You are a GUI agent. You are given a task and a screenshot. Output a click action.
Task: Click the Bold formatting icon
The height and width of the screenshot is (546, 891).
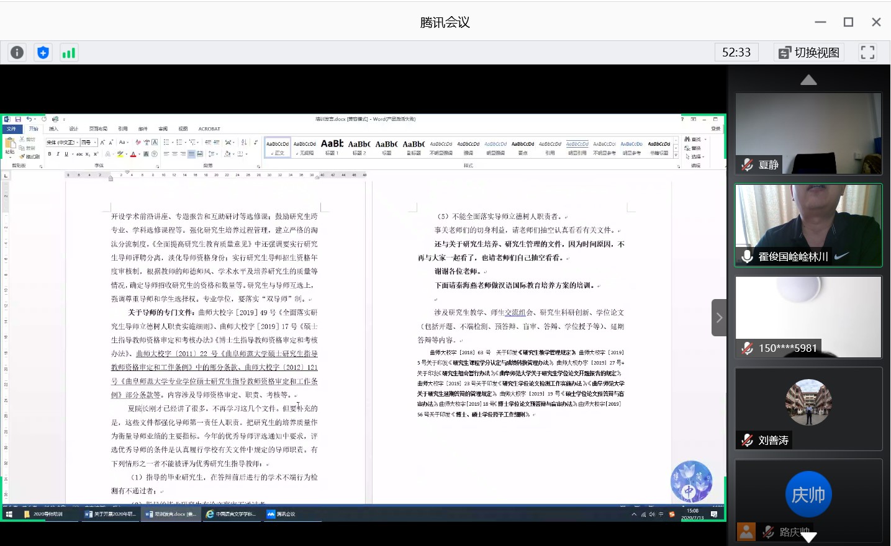click(x=50, y=154)
